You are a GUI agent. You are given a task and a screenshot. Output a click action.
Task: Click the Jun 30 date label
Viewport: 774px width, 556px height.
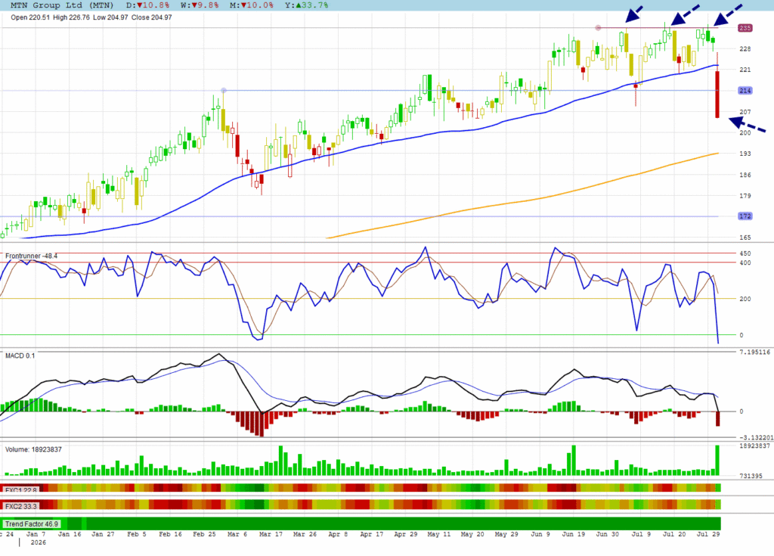point(607,534)
